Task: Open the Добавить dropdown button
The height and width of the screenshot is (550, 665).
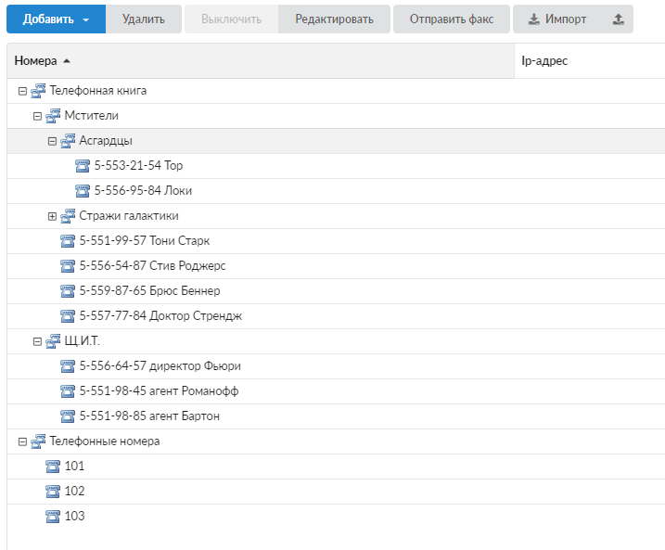Action: [x=56, y=19]
